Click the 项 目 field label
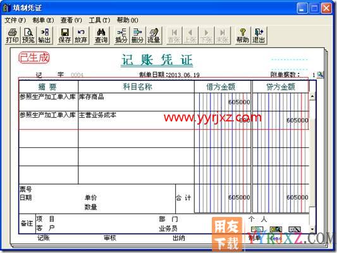Screen dimensions: 337x253 coord(46,219)
